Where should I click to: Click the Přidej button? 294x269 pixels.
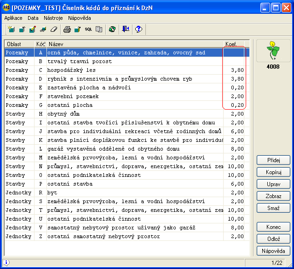[x=273, y=160]
